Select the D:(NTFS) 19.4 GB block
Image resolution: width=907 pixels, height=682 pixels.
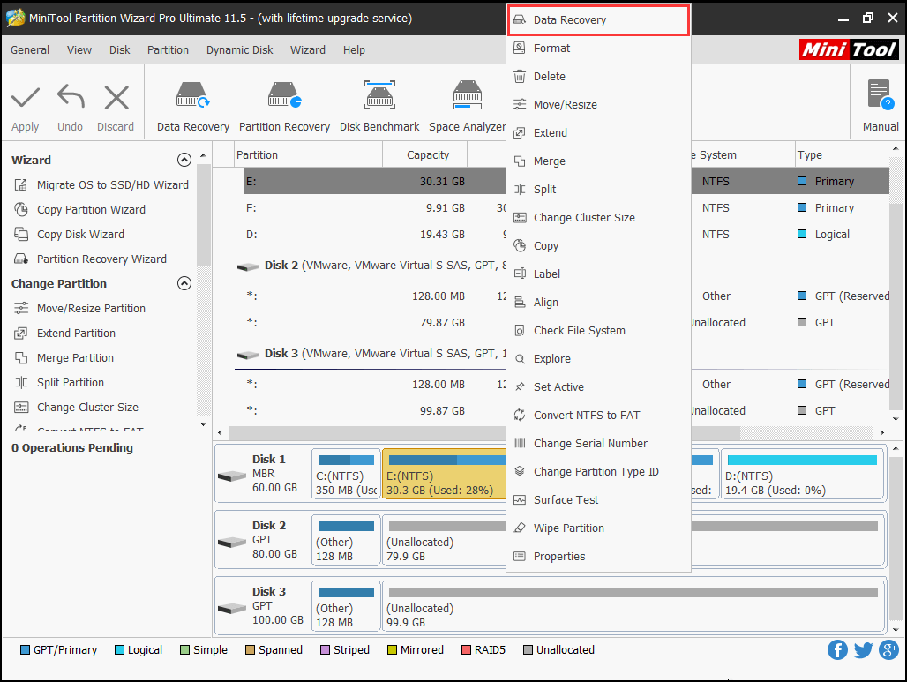[802, 475]
